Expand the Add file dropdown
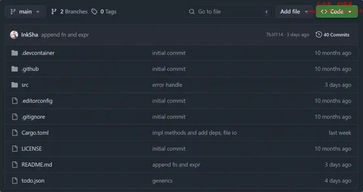Screen dimensions: 363x192 (x=294, y=12)
